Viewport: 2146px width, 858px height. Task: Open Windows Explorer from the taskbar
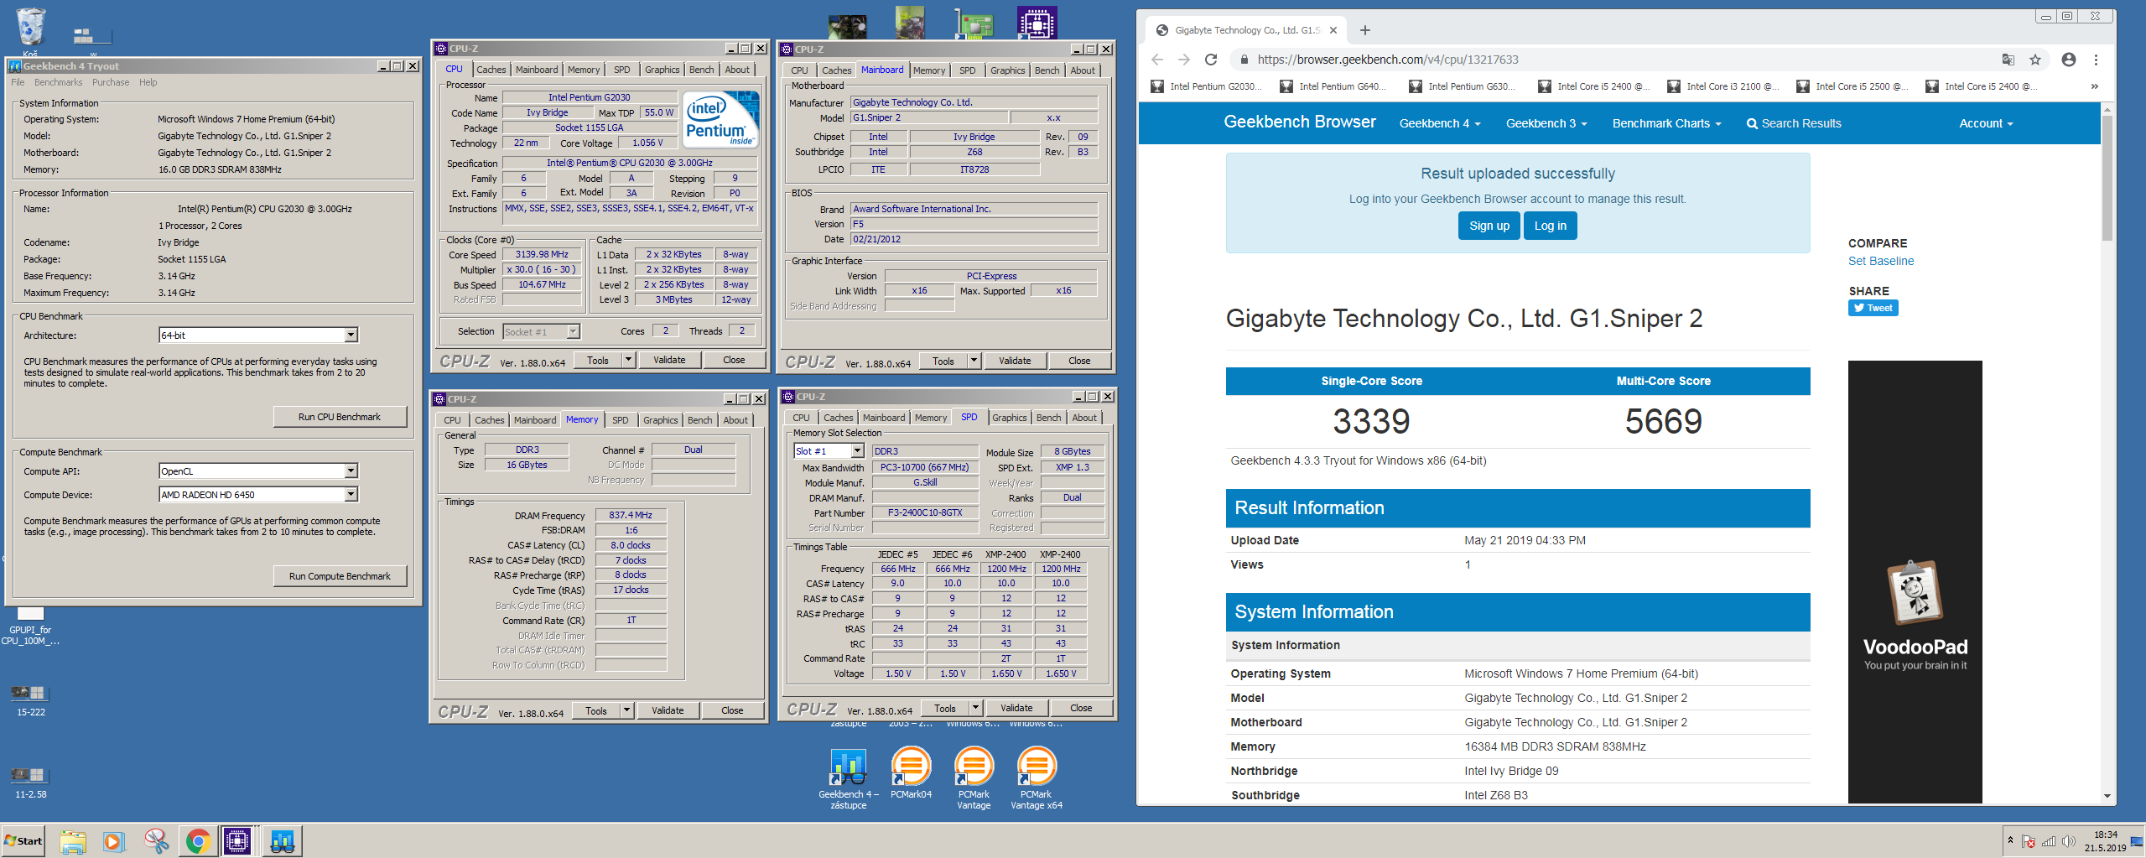coord(73,841)
